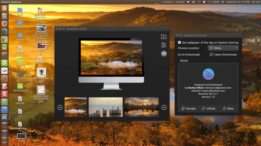
Task: Open the BingWall icon in the dock
Action: (4, 110)
